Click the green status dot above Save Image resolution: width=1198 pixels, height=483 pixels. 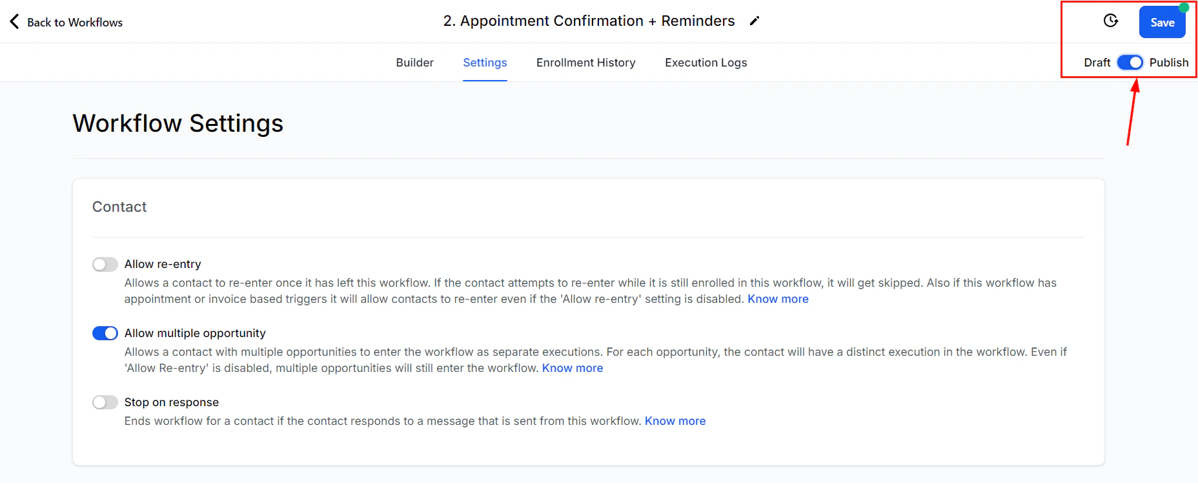pyautogui.click(x=1183, y=7)
